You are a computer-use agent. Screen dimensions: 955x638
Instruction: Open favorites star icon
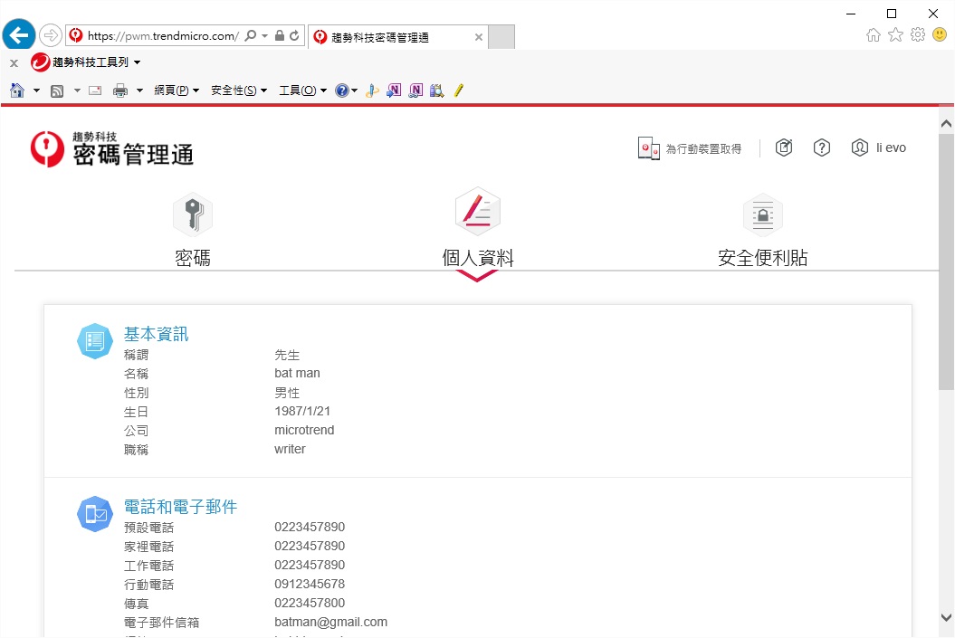[x=895, y=34]
